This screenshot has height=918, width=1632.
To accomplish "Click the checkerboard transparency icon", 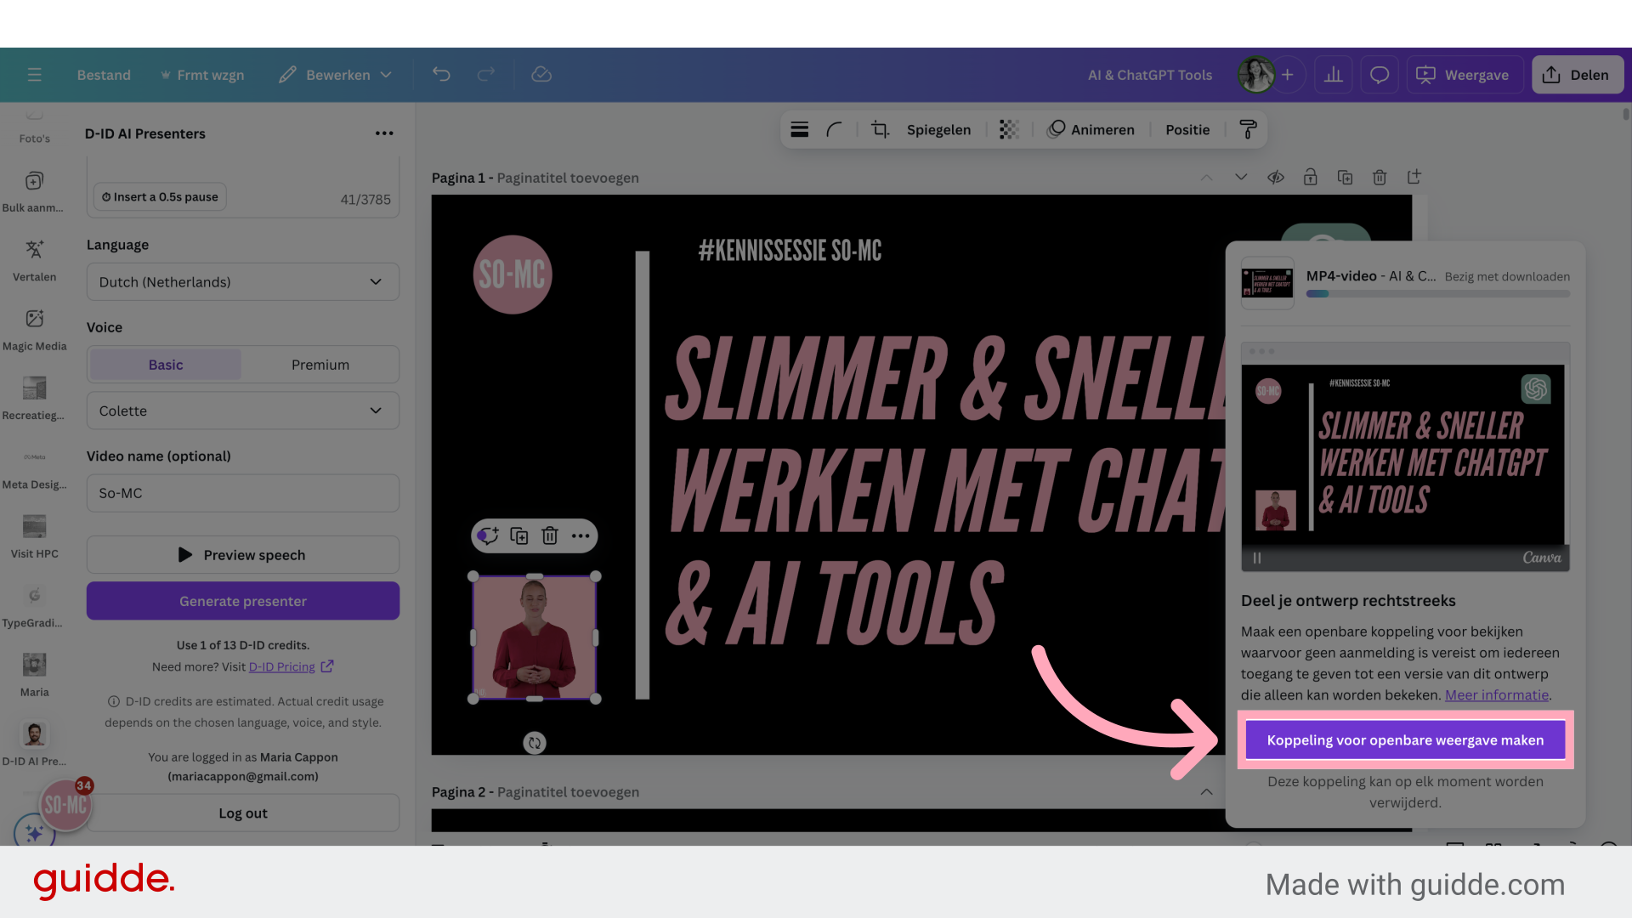I will pos(1006,129).
